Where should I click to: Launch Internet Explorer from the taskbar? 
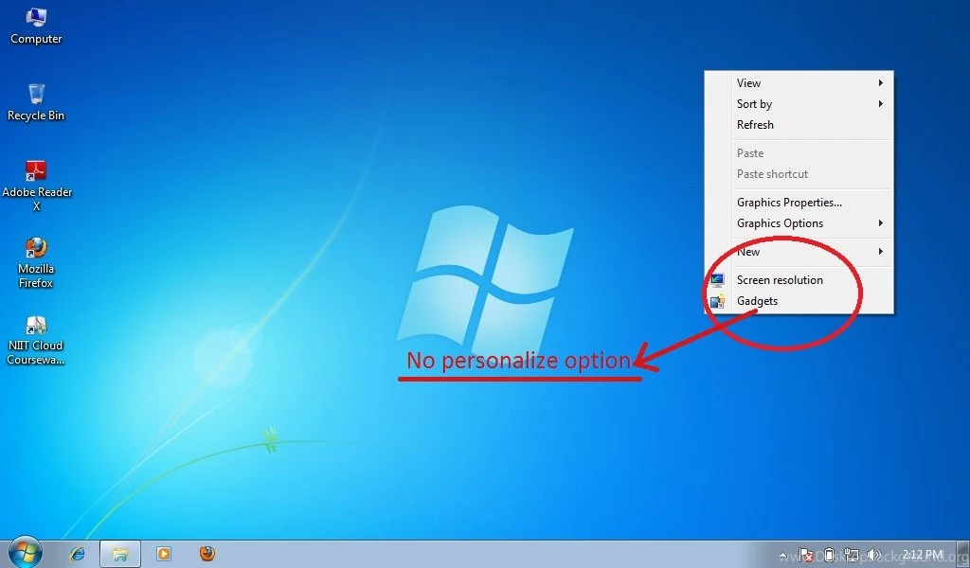78,554
